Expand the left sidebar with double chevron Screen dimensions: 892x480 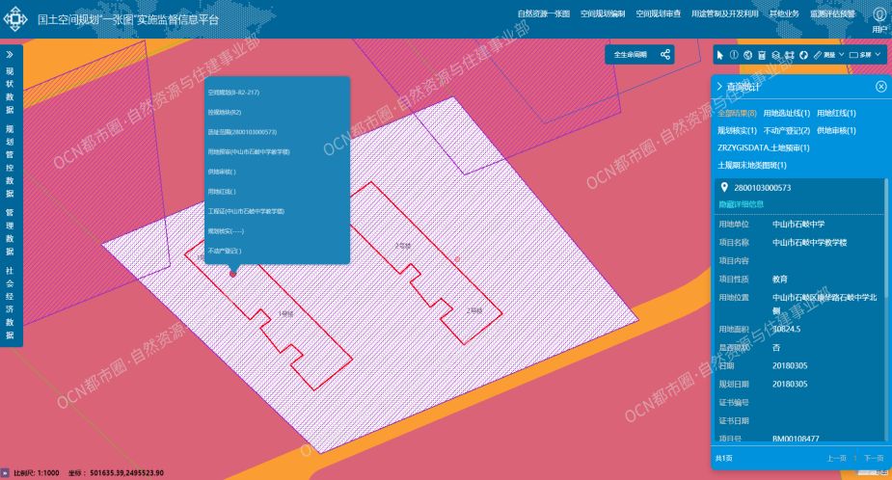[10, 55]
